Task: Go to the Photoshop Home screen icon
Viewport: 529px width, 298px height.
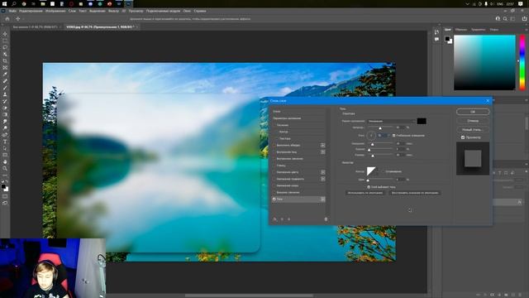Action: pyautogui.click(x=7, y=19)
